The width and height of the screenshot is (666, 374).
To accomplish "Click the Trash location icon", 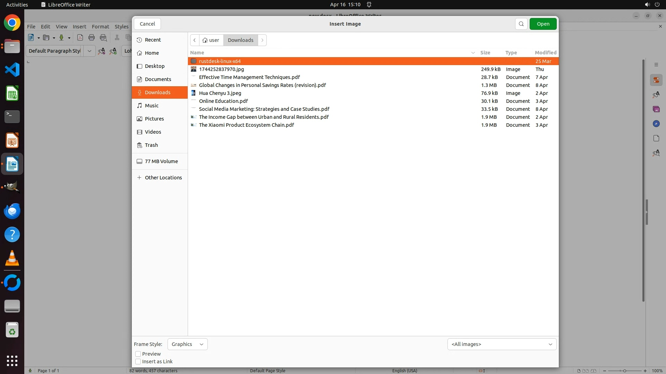I will [139, 145].
